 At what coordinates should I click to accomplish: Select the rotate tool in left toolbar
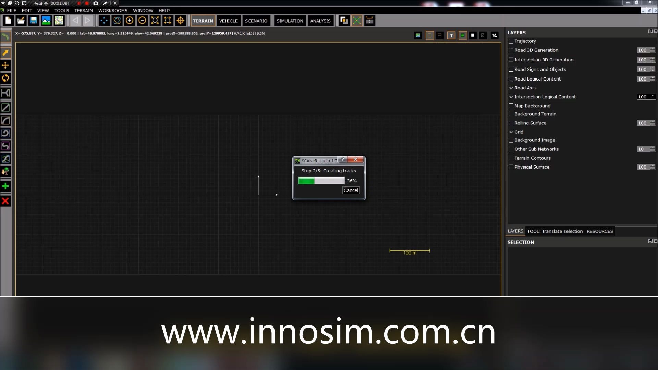click(x=5, y=78)
